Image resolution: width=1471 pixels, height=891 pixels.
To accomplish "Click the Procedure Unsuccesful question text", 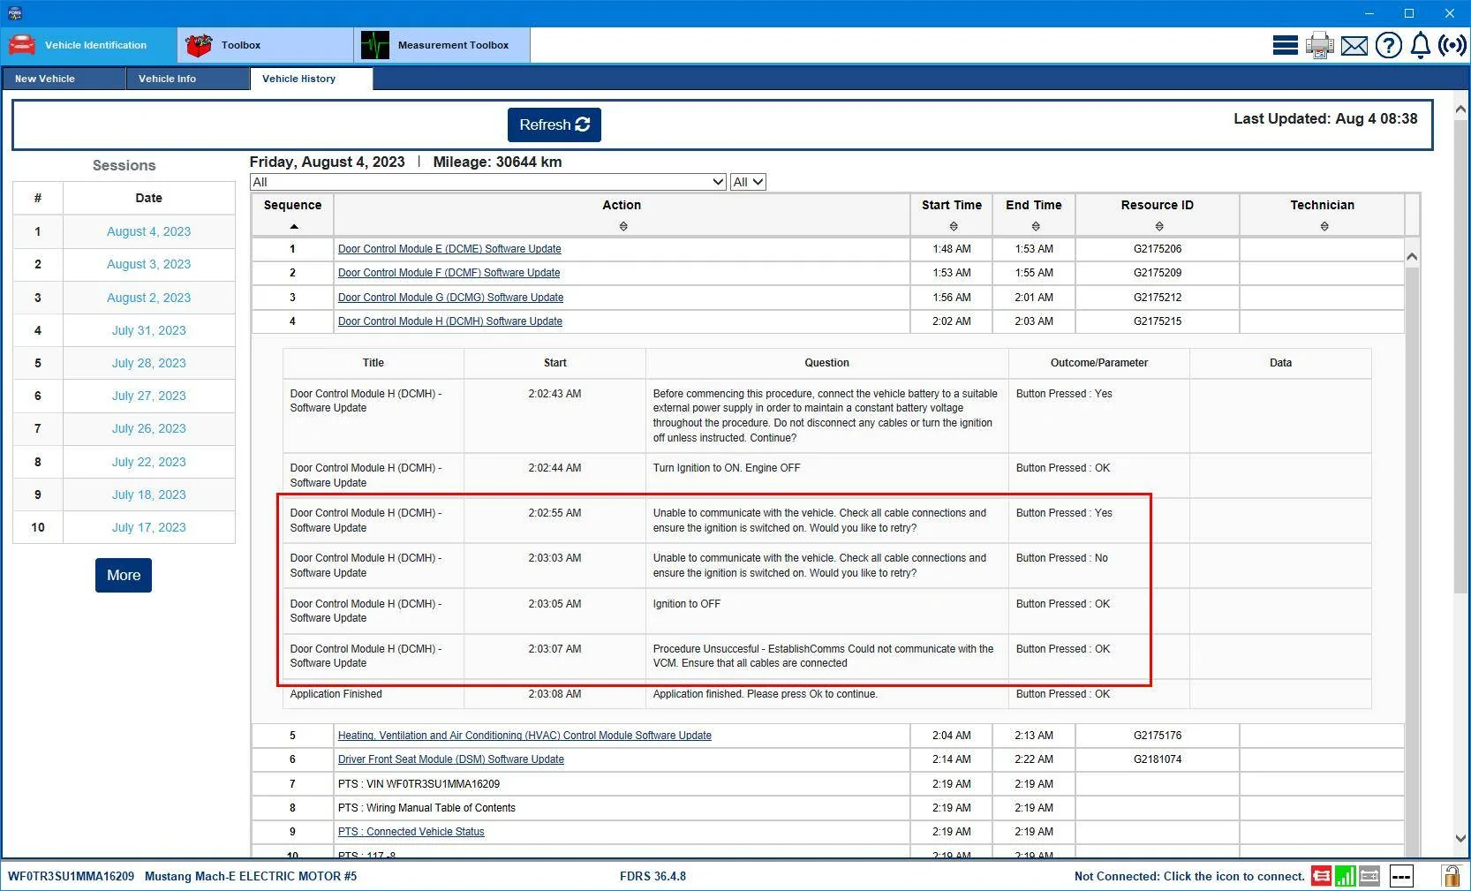I will pos(823,656).
